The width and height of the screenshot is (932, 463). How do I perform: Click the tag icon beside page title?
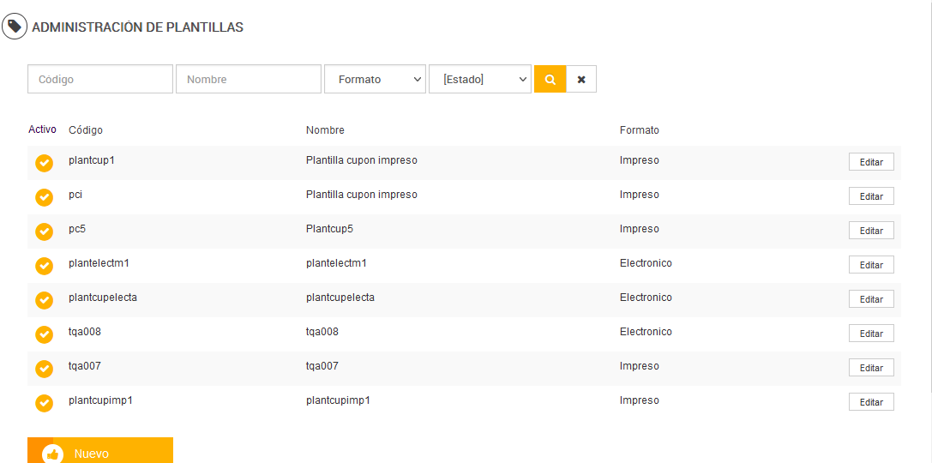15,27
